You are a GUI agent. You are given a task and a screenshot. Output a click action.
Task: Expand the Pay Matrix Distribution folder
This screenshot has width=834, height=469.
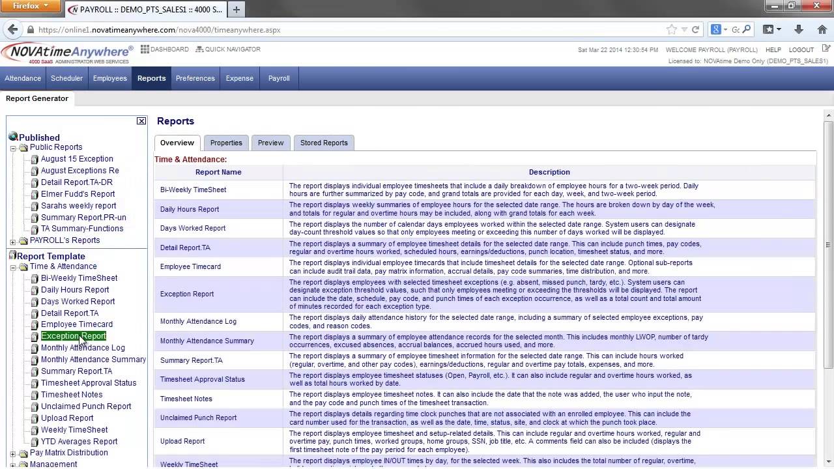[x=13, y=454]
